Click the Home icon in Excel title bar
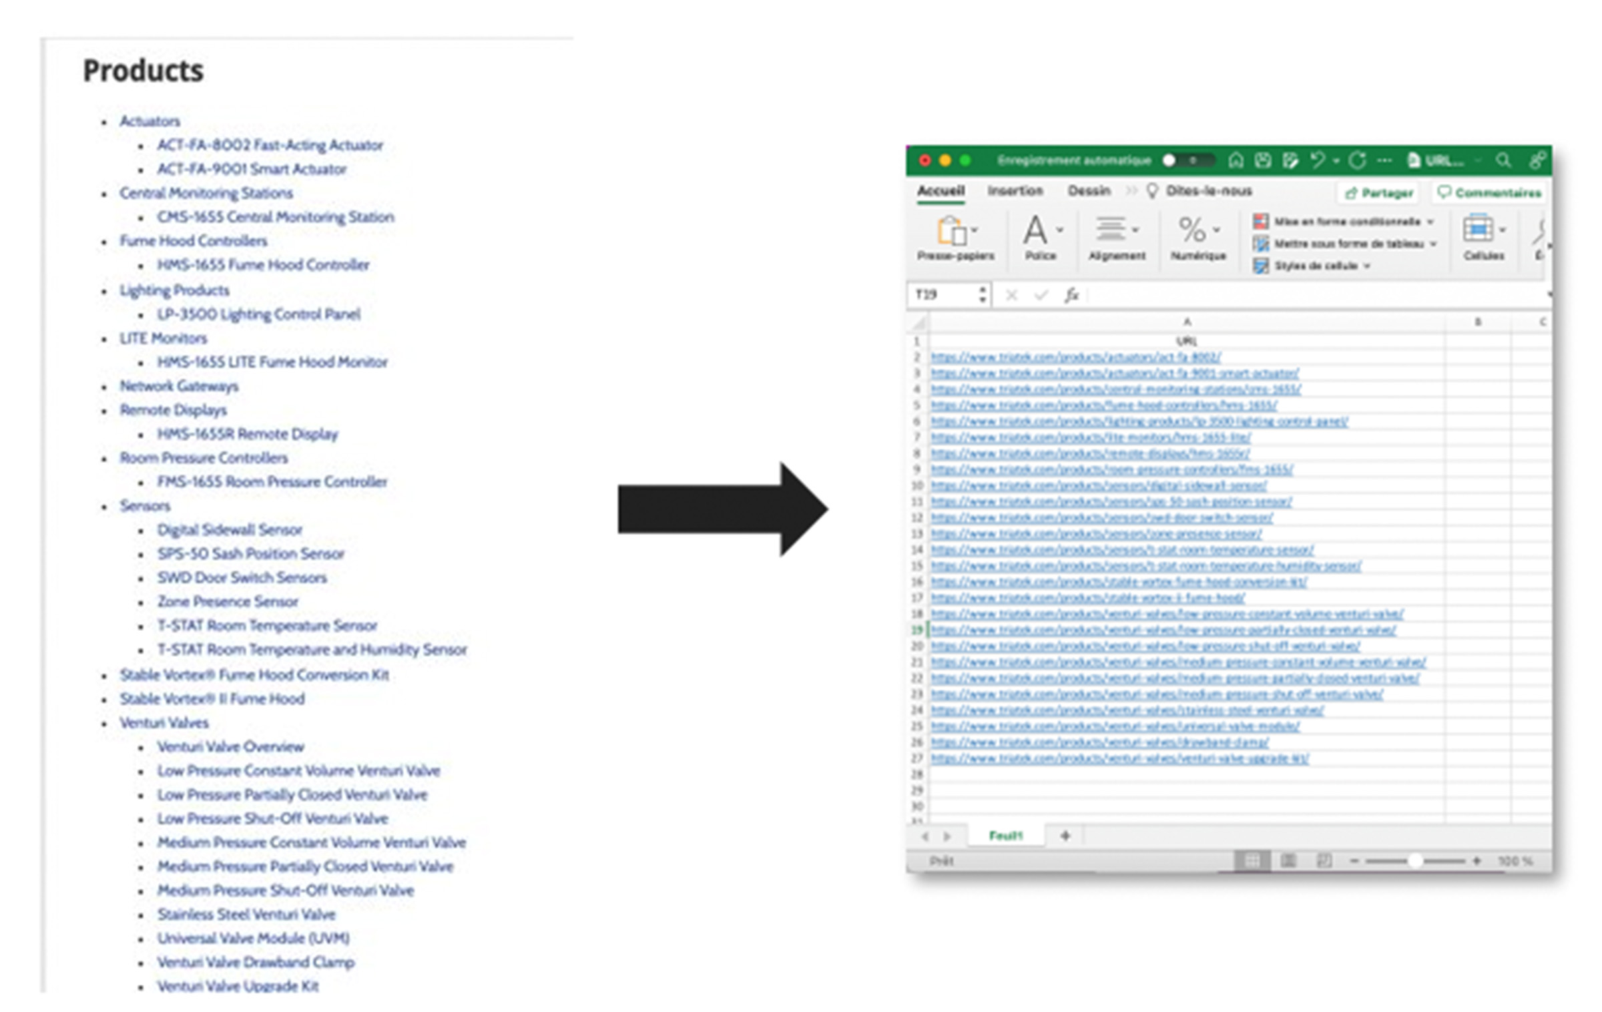Image resolution: width=1602 pixels, height=1012 pixels. (1236, 160)
